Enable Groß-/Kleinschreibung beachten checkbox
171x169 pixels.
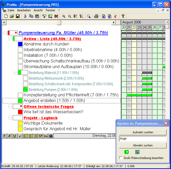(121, 158)
